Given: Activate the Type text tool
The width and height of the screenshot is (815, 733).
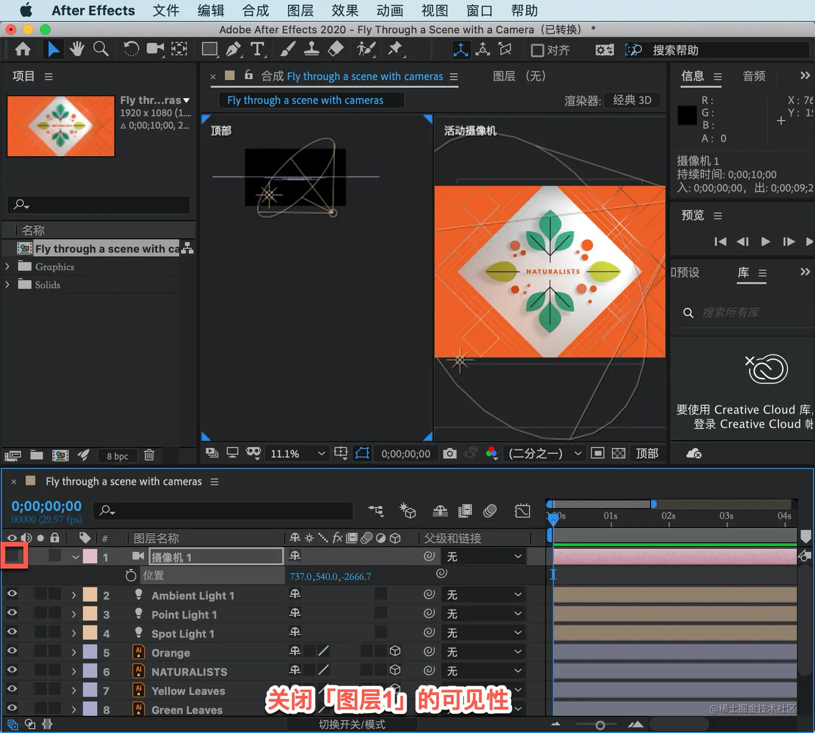Looking at the screenshot, I should [x=258, y=49].
